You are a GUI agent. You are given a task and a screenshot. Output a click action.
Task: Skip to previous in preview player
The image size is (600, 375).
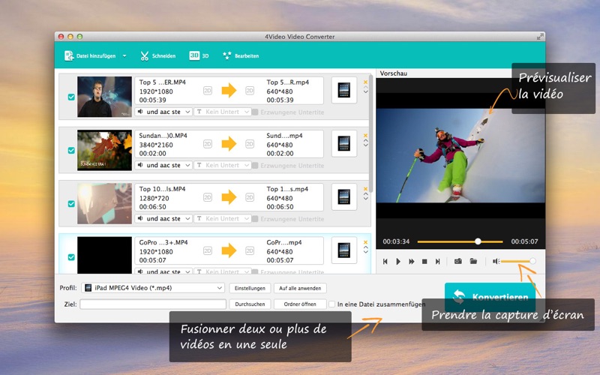coord(385,261)
